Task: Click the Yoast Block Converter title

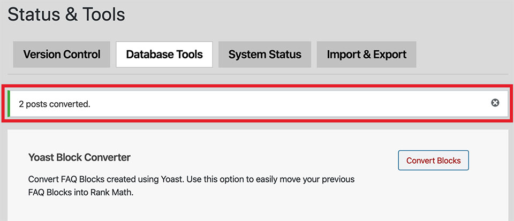Action: 79,157
